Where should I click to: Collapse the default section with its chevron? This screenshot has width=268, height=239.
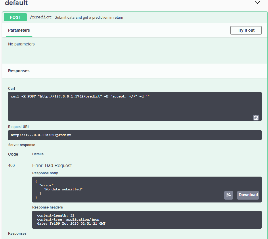click(257, 3)
